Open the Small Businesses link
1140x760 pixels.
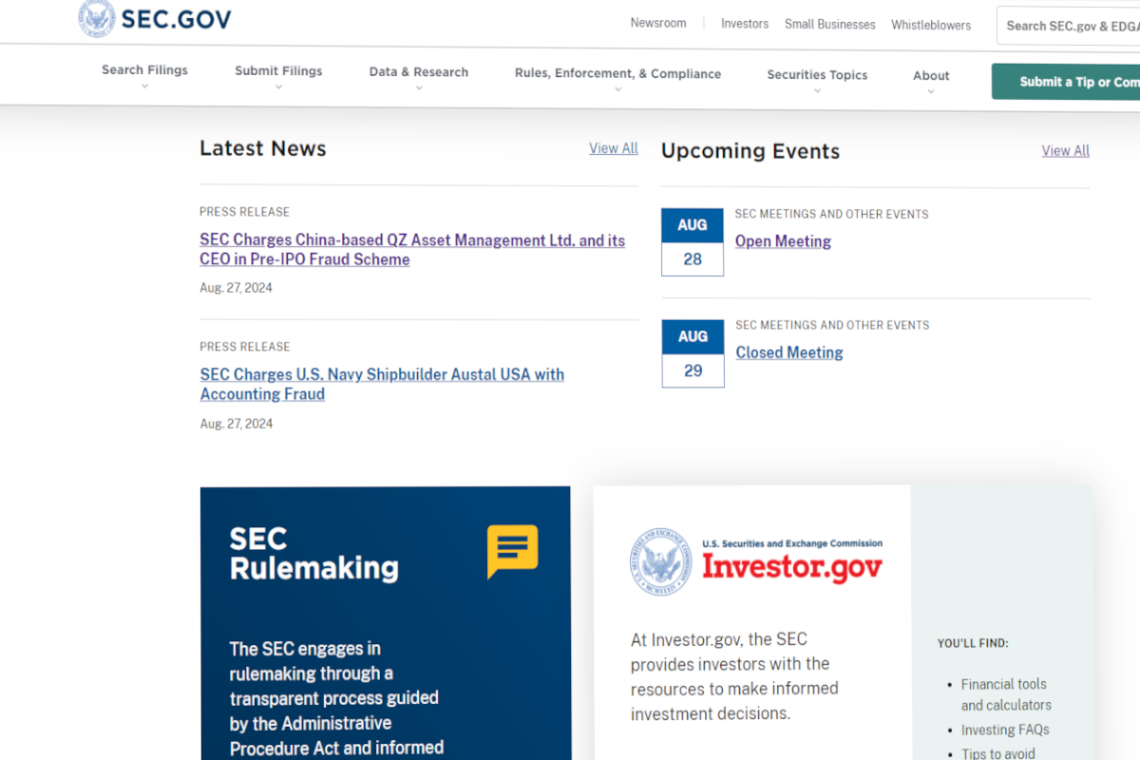click(829, 25)
